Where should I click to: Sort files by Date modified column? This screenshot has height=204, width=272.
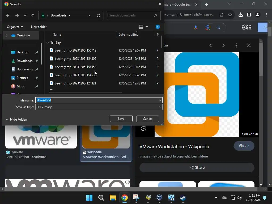(128, 35)
